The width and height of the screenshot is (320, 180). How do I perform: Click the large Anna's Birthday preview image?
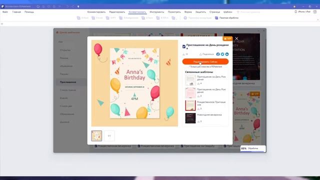point(134,83)
